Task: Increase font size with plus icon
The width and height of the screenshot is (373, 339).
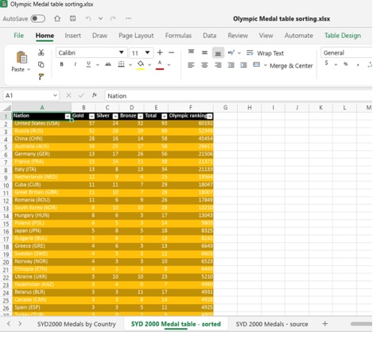Action: pos(160,52)
